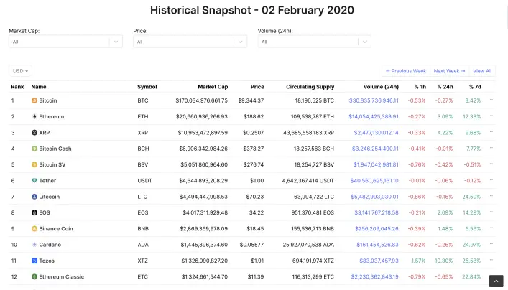508x290 pixels.
Task: Open the Price filter dropdown
Action: pyautogui.click(x=190, y=42)
